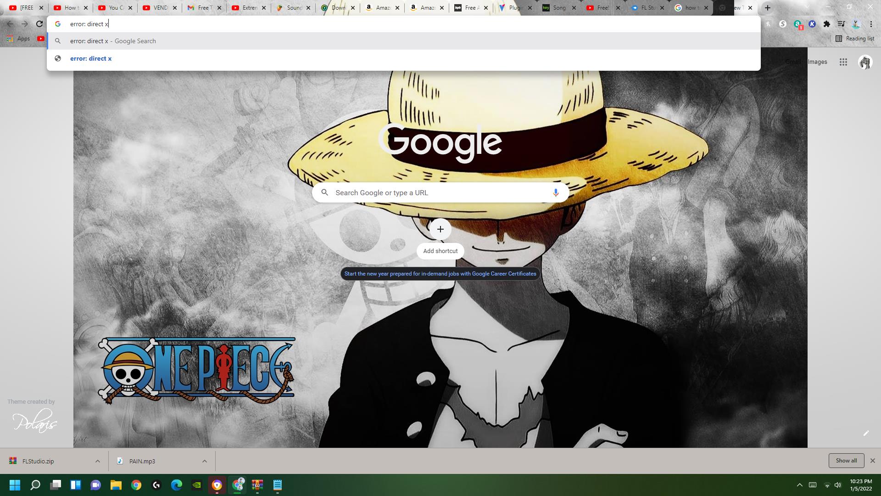Show hidden system tray icons

799,485
